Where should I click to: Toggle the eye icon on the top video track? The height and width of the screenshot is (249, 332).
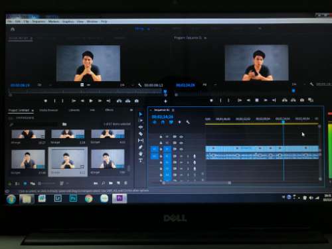click(181, 137)
